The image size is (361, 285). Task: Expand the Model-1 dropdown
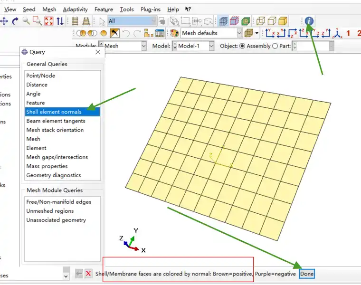click(x=193, y=46)
